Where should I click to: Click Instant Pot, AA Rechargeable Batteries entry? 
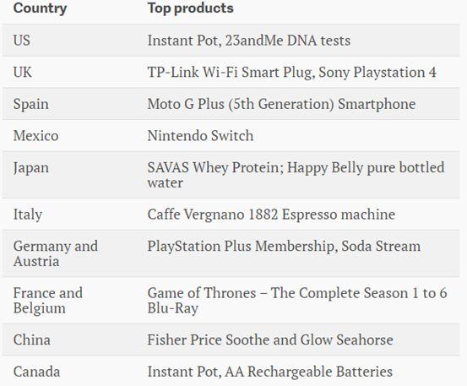click(270, 372)
